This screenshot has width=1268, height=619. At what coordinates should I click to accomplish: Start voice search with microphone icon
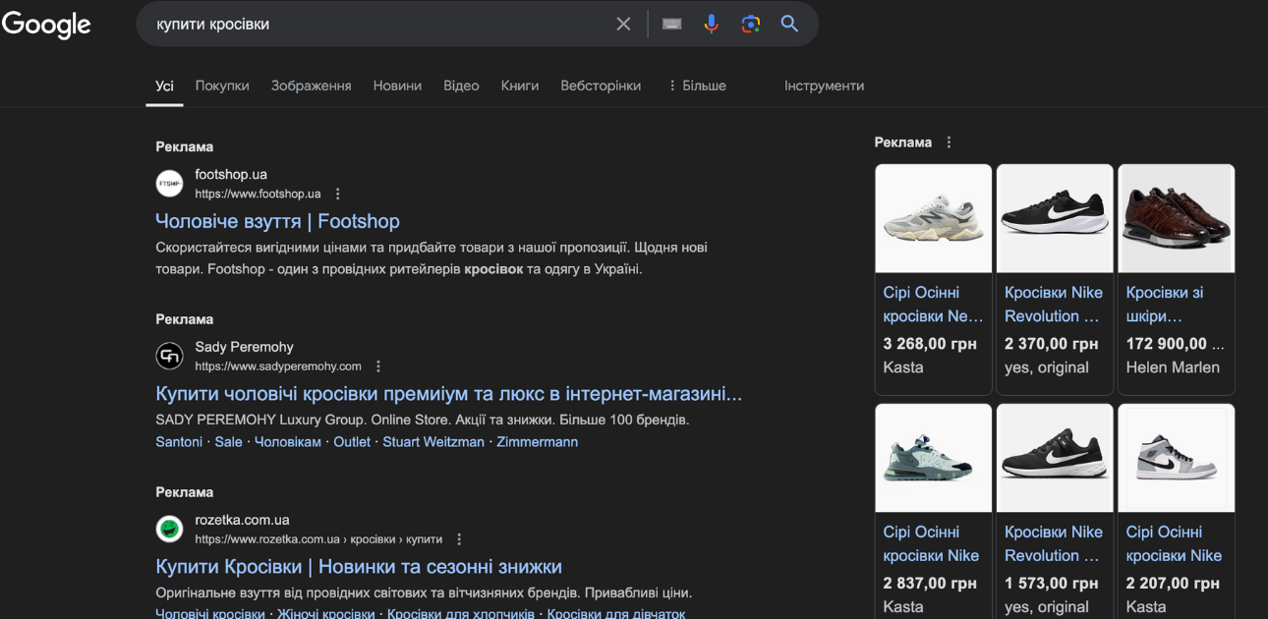712,24
